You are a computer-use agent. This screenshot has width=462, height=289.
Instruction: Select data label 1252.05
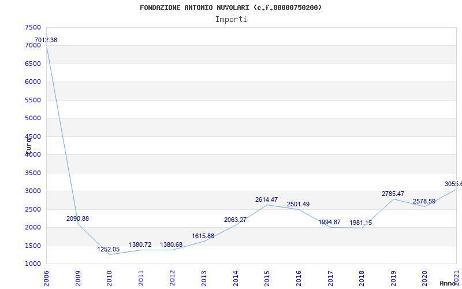click(x=109, y=250)
